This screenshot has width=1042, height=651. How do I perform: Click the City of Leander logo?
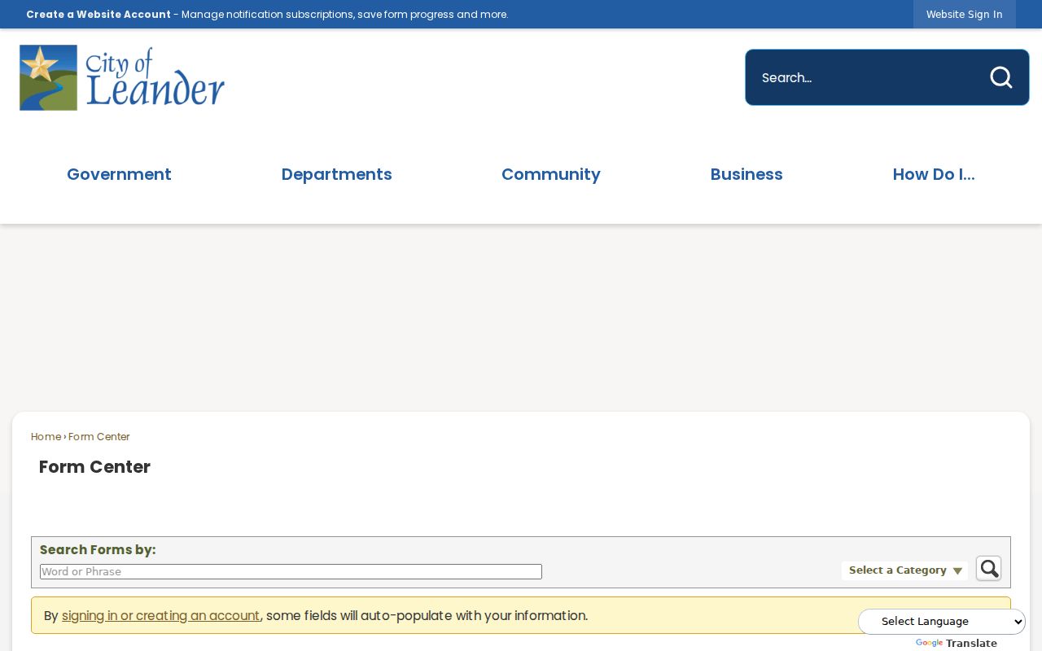point(122,77)
